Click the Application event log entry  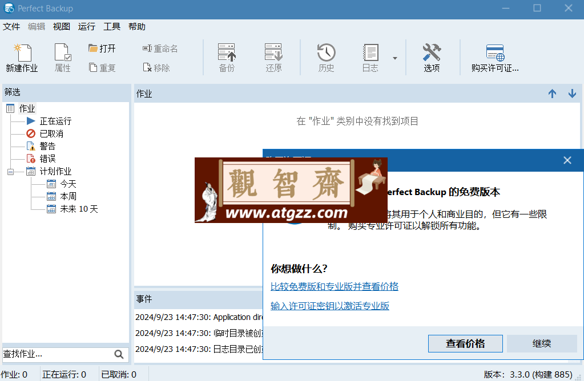coord(199,317)
